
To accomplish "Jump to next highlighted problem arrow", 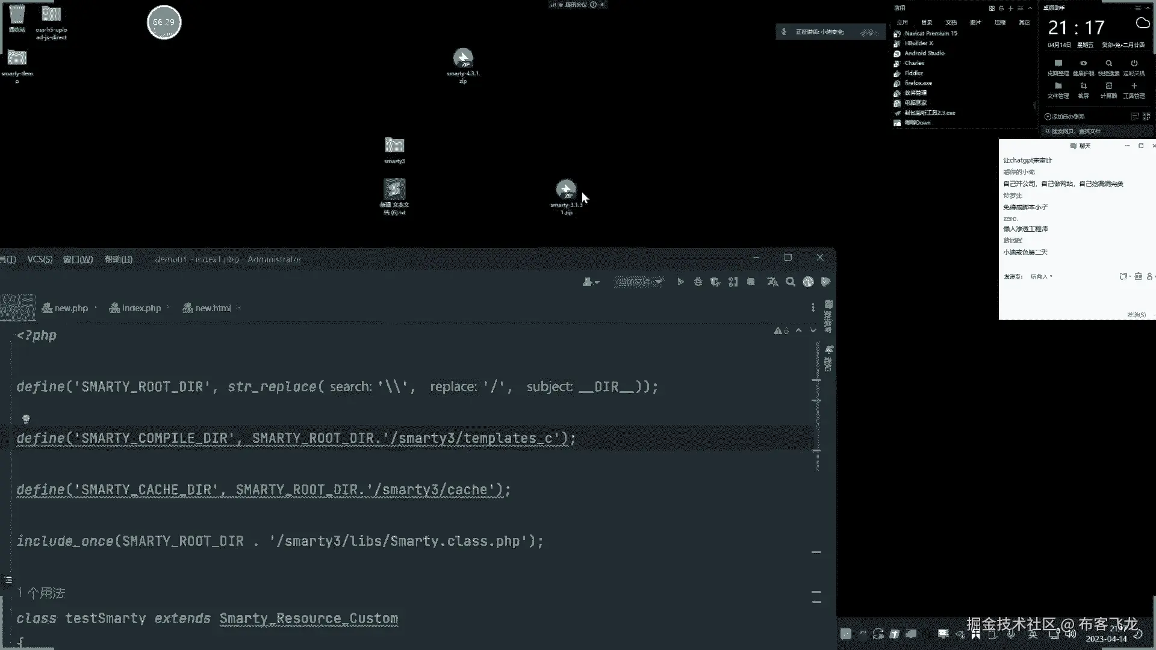I will [813, 330].
